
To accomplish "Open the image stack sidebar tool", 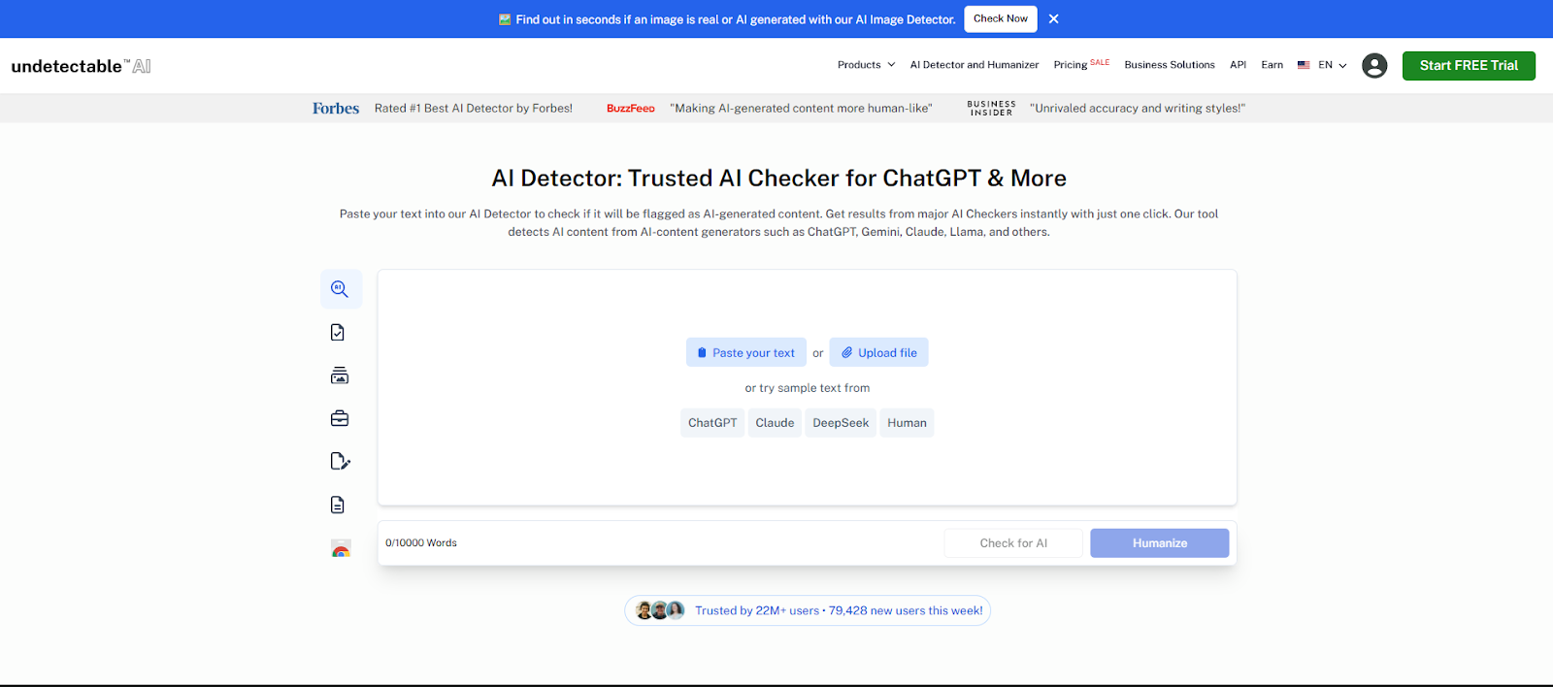I will (x=340, y=376).
